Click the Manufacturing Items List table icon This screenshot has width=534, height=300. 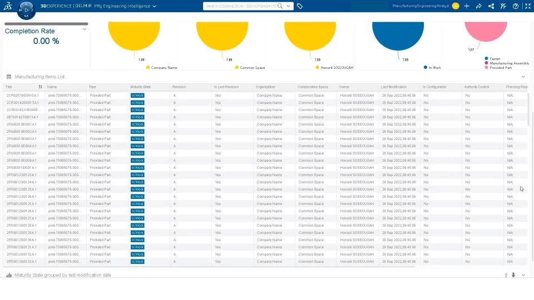pos(9,77)
